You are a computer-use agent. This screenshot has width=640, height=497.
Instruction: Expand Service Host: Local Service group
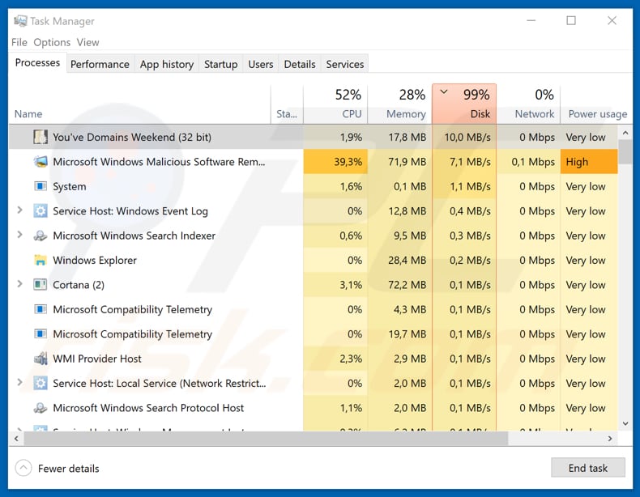pos(19,382)
